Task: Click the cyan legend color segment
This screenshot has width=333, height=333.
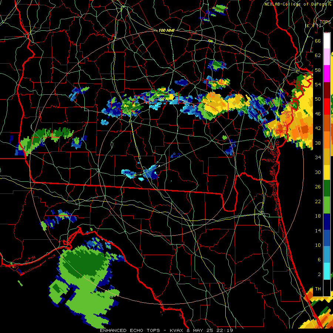Action: point(327,271)
